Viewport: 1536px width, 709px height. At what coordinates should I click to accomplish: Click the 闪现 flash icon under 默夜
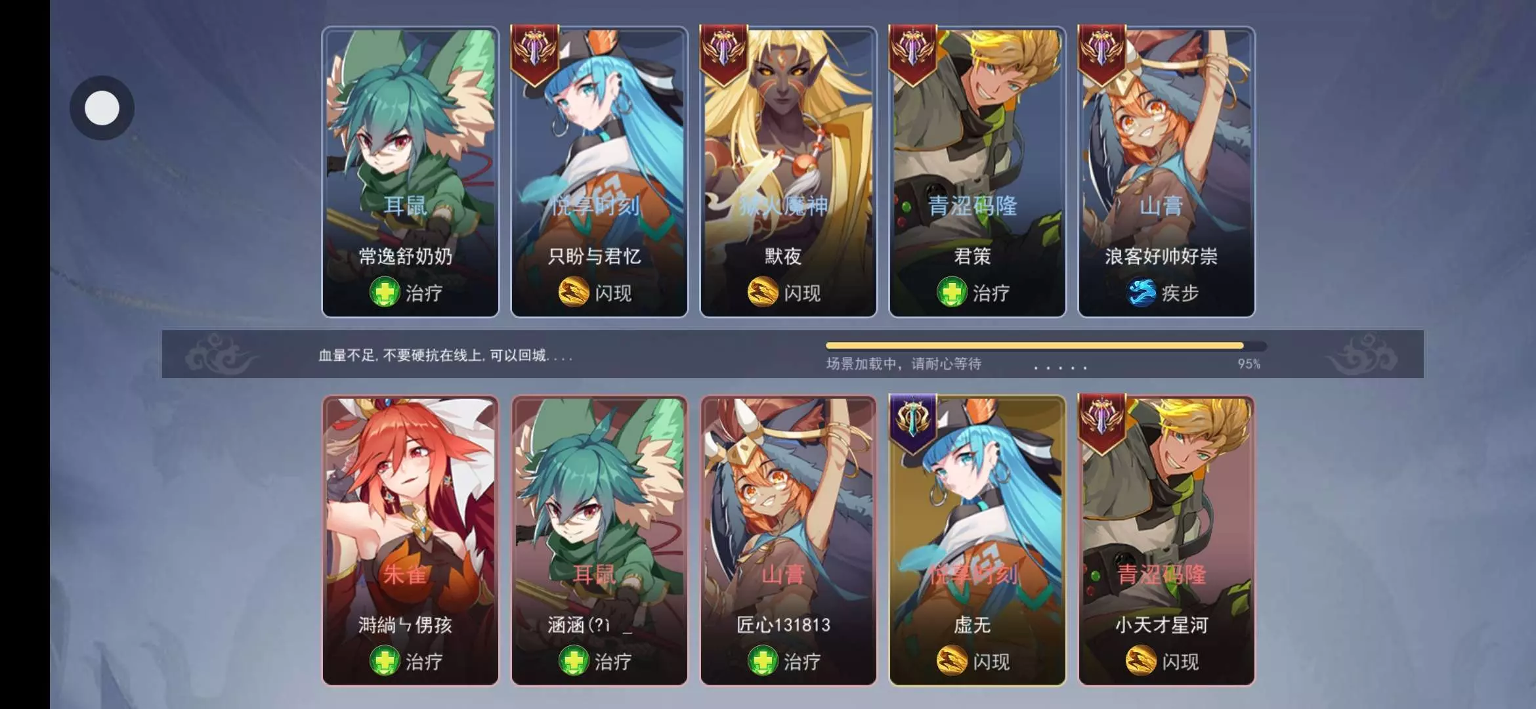click(763, 292)
